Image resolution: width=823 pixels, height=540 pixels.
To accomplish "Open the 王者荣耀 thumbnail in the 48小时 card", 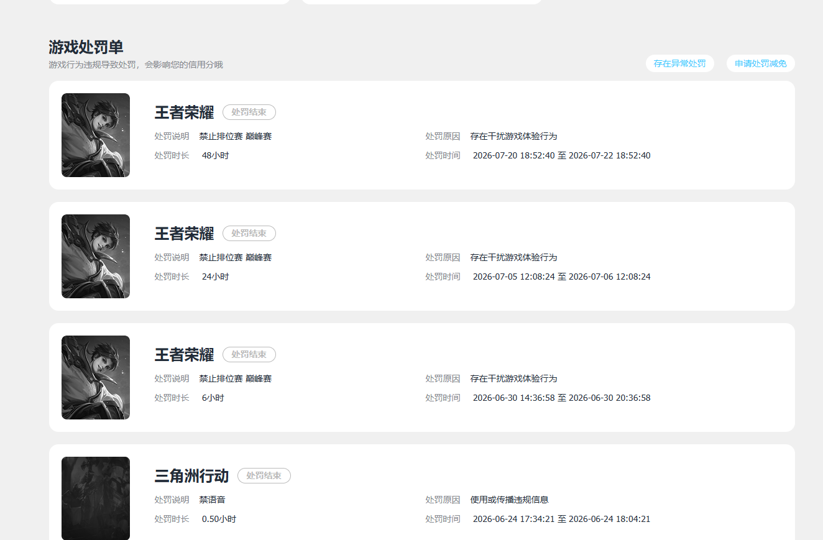I will [x=96, y=135].
